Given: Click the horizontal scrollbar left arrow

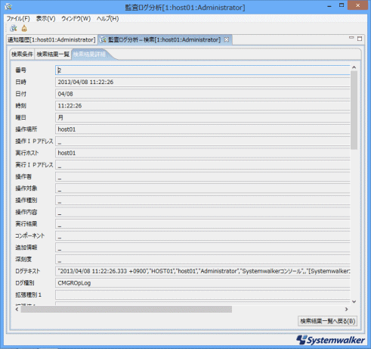Looking at the screenshot, I should pyautogui.click(x=17, y=309).
